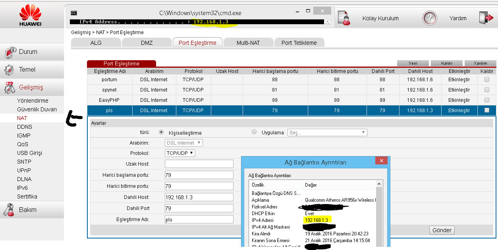
Task: Open the Port Tetikleme tab
Action: tap(299, 43)
